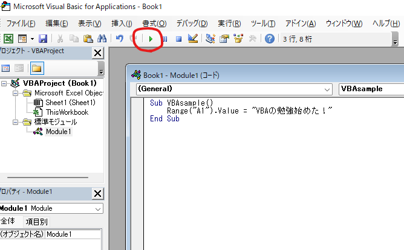404x250 pixels.
Task: Open the 挿入(I) menu
Action: pyautogui.click(x=122, y=24)
